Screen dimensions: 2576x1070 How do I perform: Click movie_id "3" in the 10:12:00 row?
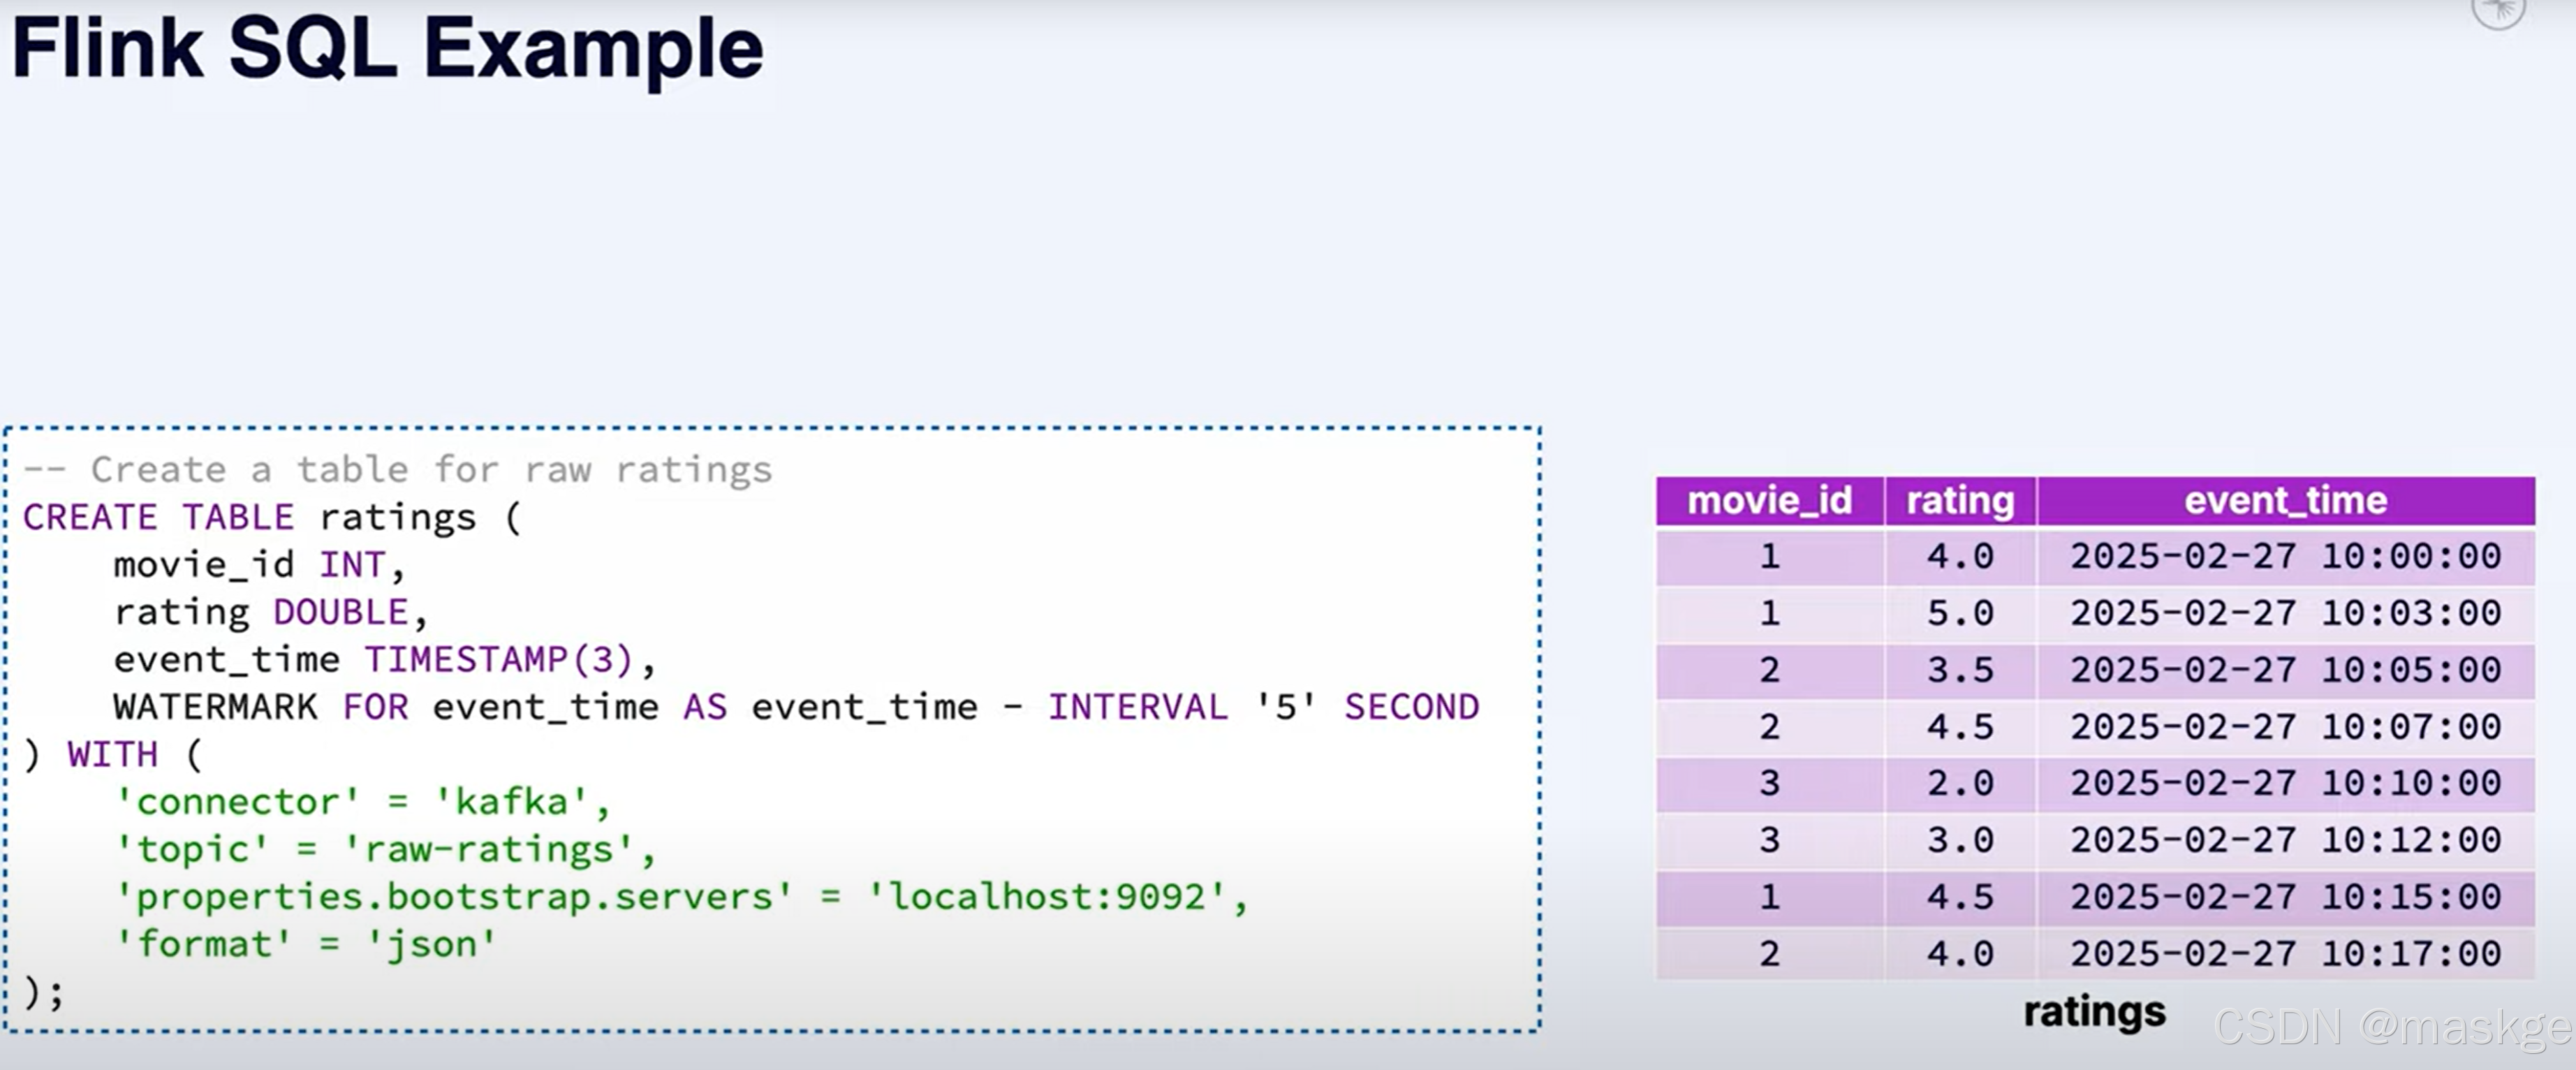tap(1770, 840)
